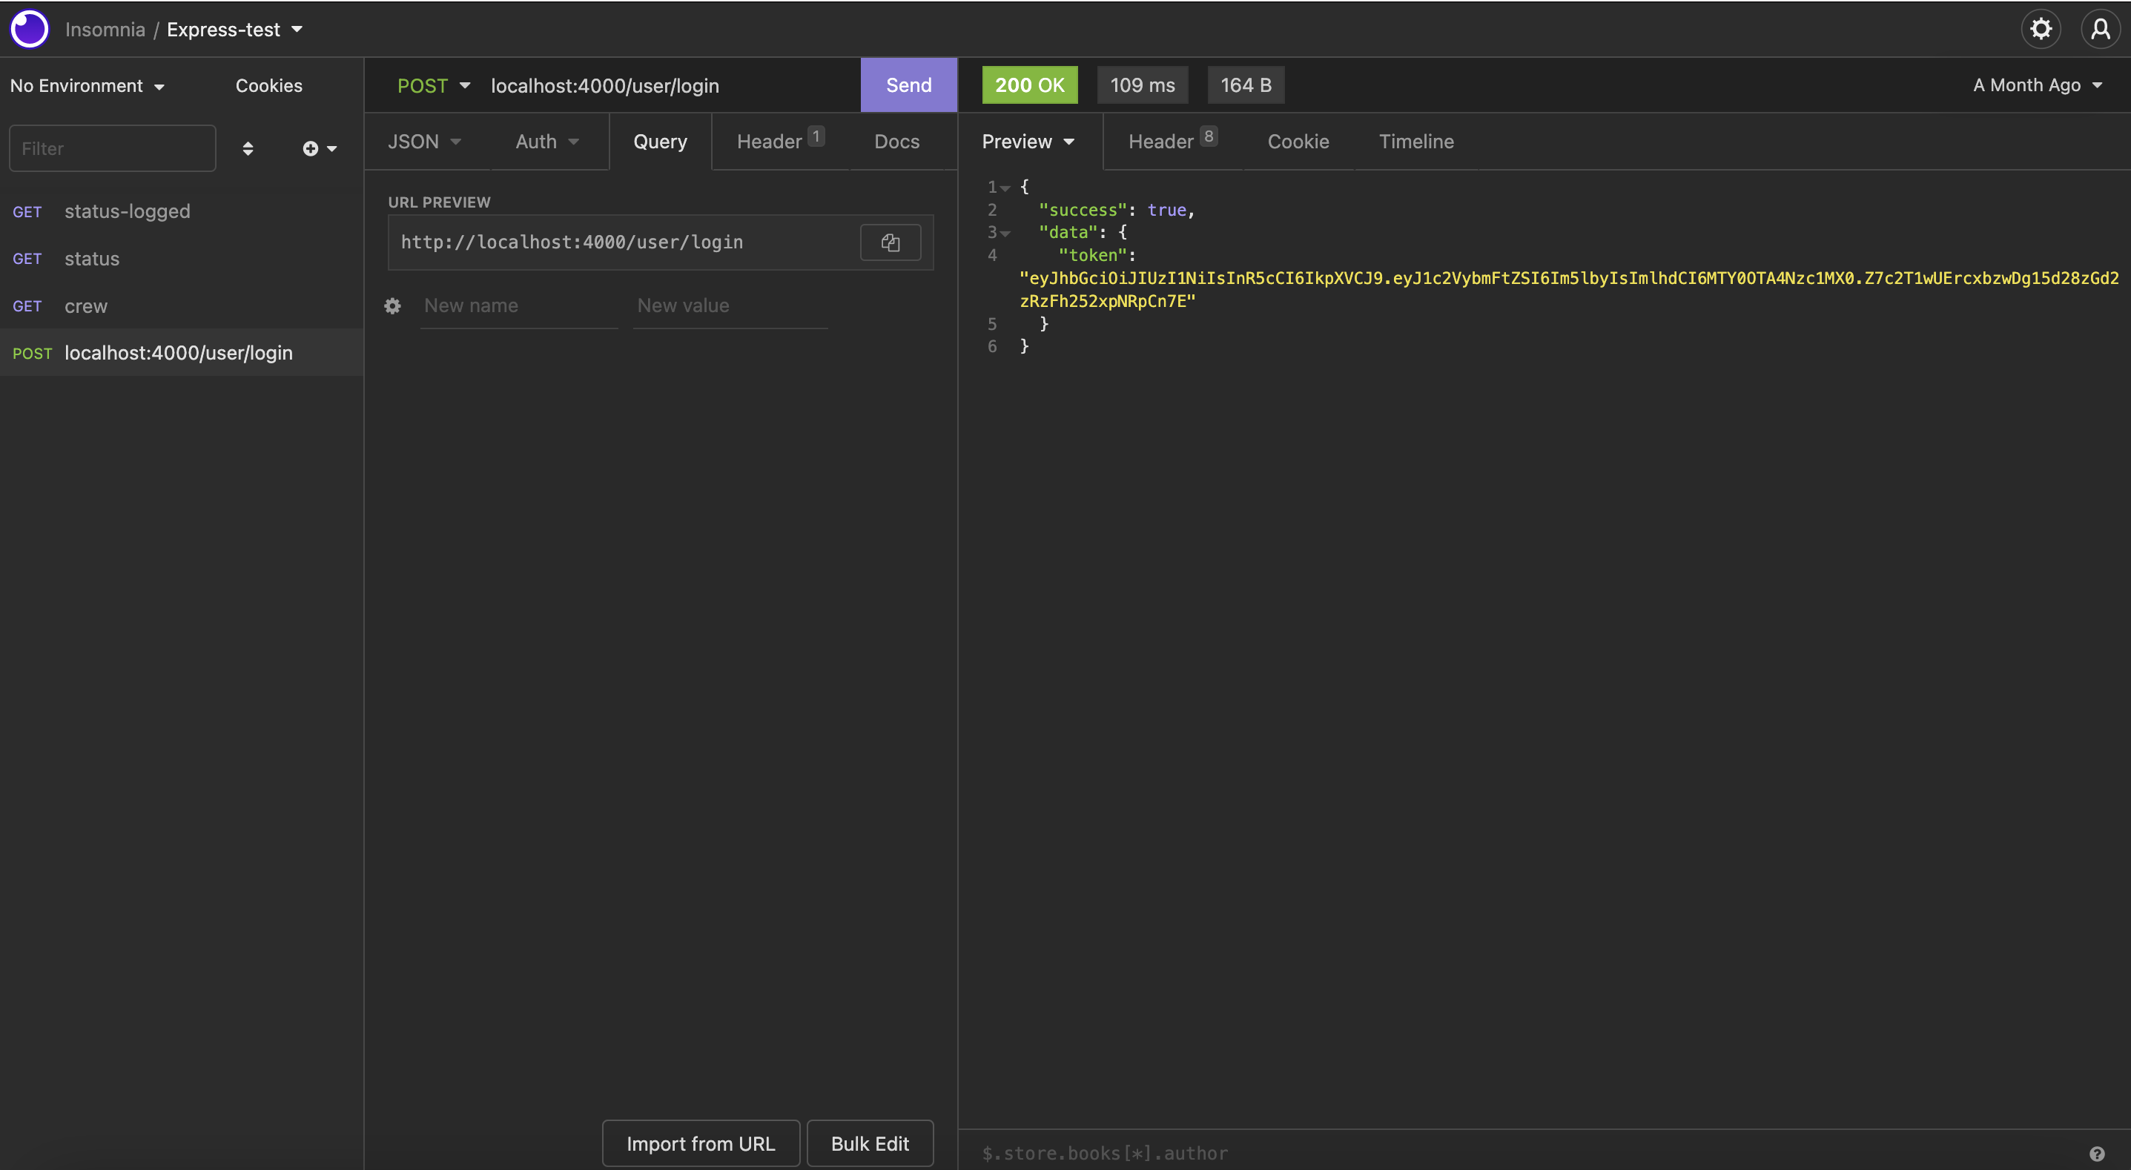
Task: Click the Send button to execute request
Action: (x=908, y=84)
